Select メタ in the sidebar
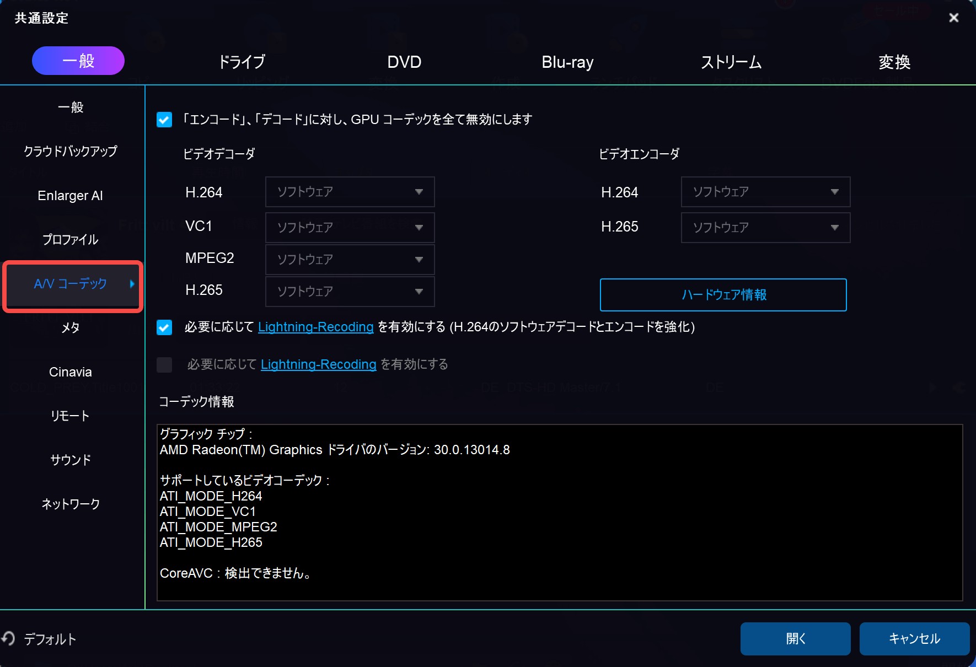Image resolution: width=976 pixels, height=667 pixels. pyautogui.click(x=71, y=328)
